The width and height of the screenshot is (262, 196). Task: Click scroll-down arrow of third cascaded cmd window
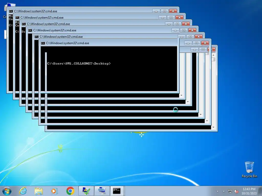coord(188,102)
